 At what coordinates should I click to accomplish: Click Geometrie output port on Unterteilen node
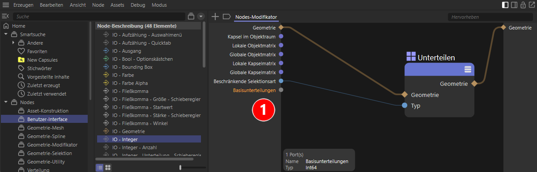tap(474, 84)
